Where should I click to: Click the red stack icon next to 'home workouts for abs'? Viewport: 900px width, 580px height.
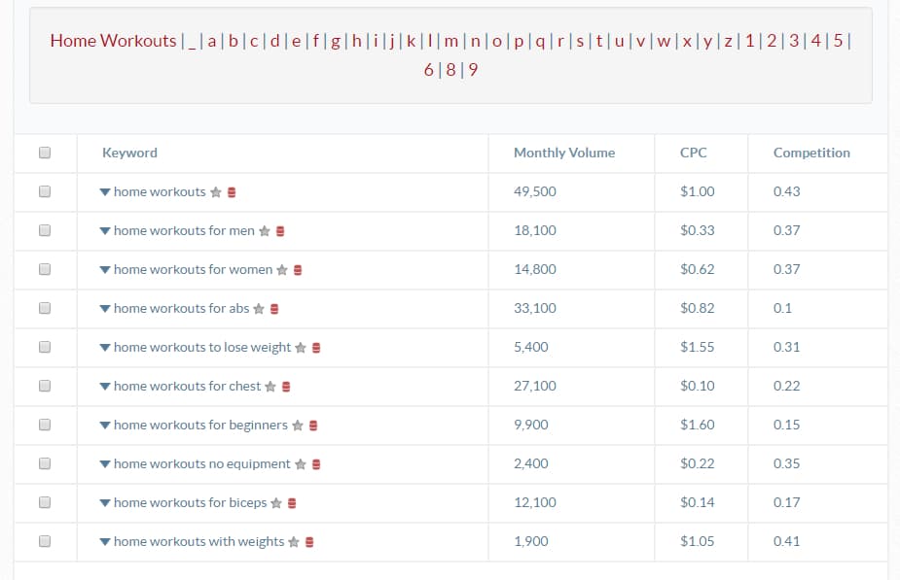pyautogui.click(x=274, y=309)
